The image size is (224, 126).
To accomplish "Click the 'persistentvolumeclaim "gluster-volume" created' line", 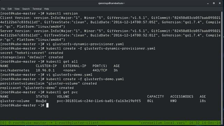I will 48,83.
